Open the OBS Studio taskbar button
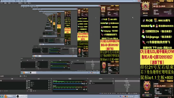This screenshot has width=174, height=98. (x=22, y=96)
